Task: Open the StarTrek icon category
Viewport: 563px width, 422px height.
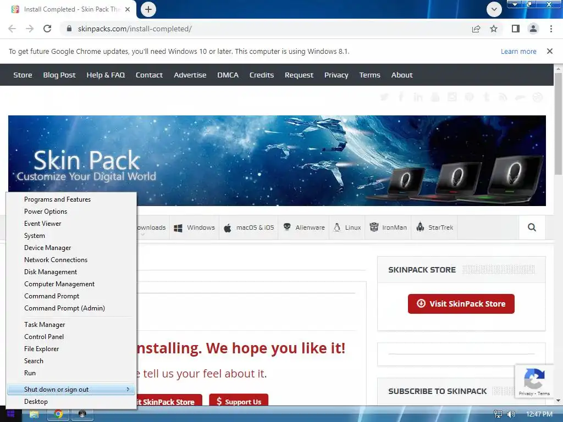Action: (x=420, y=227)
